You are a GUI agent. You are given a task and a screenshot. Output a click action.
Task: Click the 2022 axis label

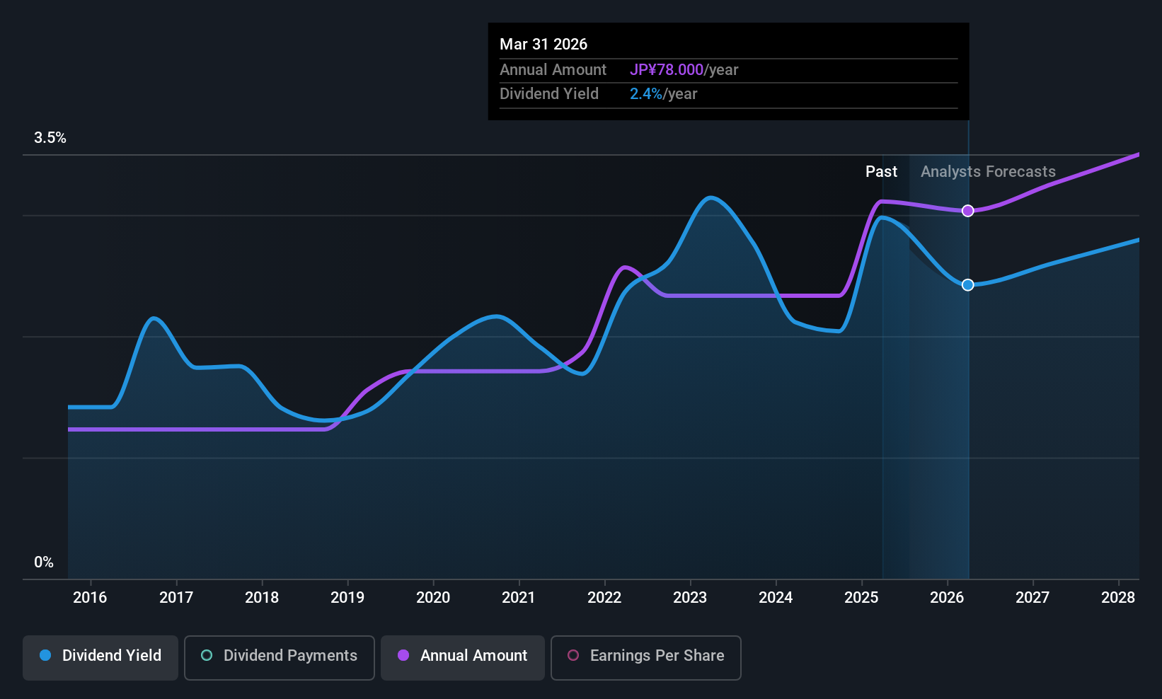604,598
